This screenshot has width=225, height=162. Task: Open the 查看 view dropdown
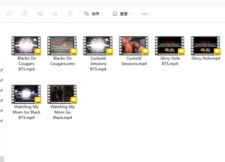coord(122,14)
